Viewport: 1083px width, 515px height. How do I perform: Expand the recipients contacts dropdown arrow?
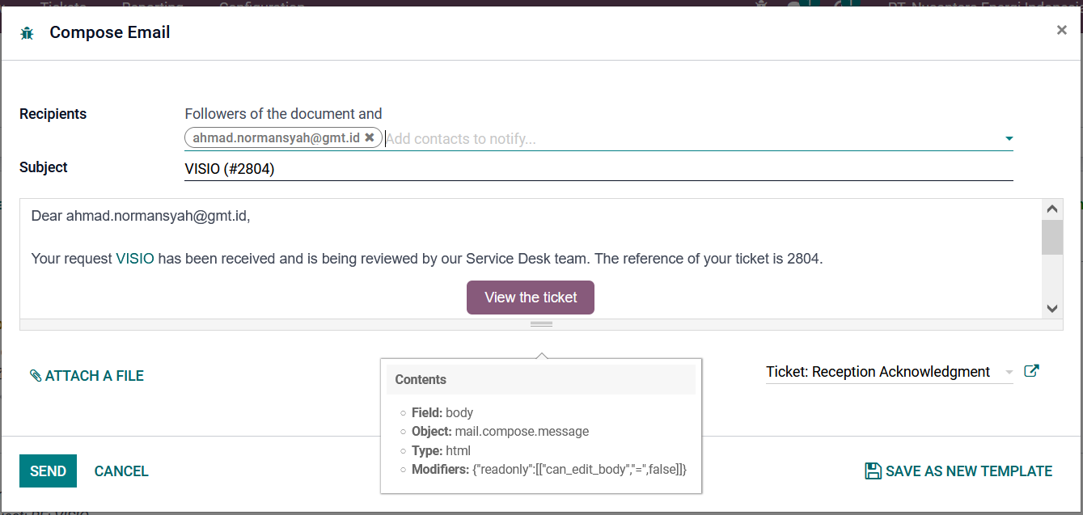click(x=1009, y=139)
